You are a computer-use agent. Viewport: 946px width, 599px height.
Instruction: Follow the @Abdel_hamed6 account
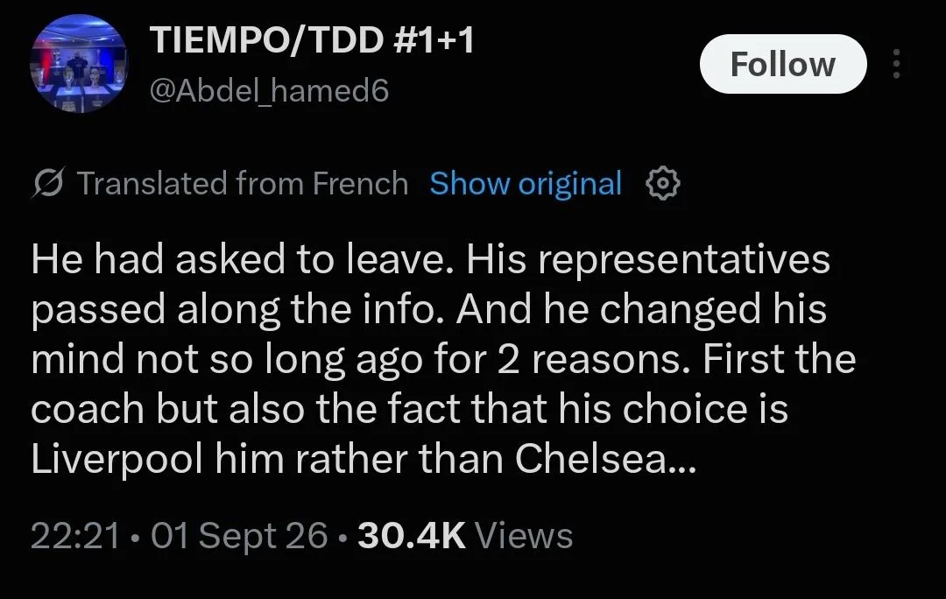click(x=782, y=64)
